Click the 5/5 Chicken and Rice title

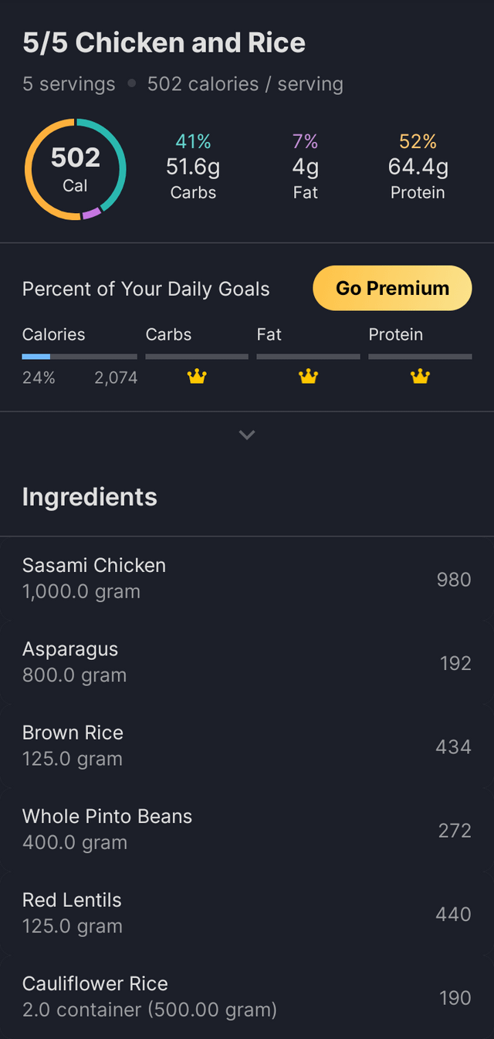pyautogui.click(x=164, y=43)
